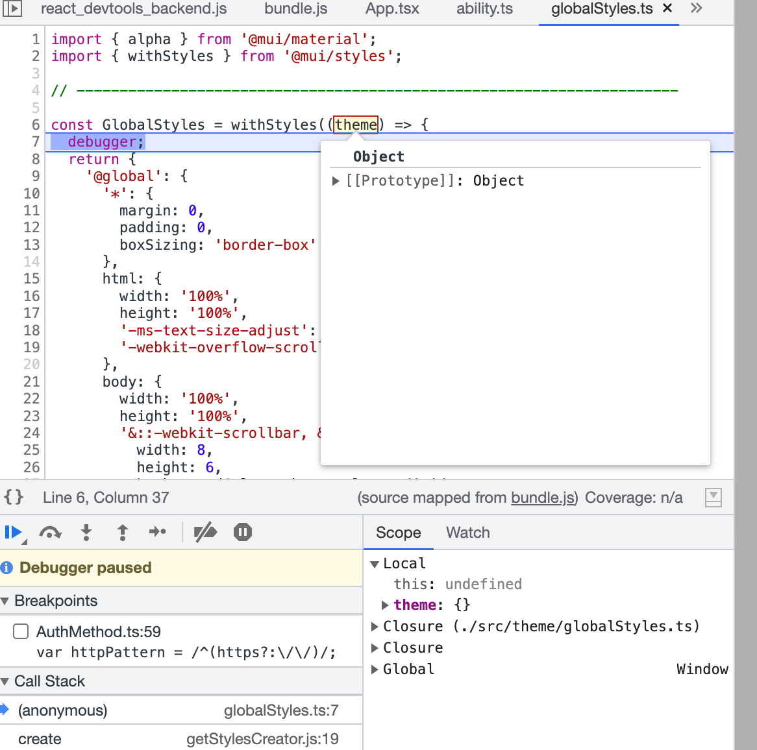Screen dimensions: 757x750
Task: Close the globalStyles.ts tab
Action: point(667,9)
